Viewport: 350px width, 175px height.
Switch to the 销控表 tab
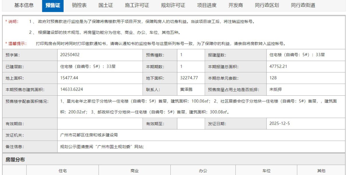pos(79,5)
